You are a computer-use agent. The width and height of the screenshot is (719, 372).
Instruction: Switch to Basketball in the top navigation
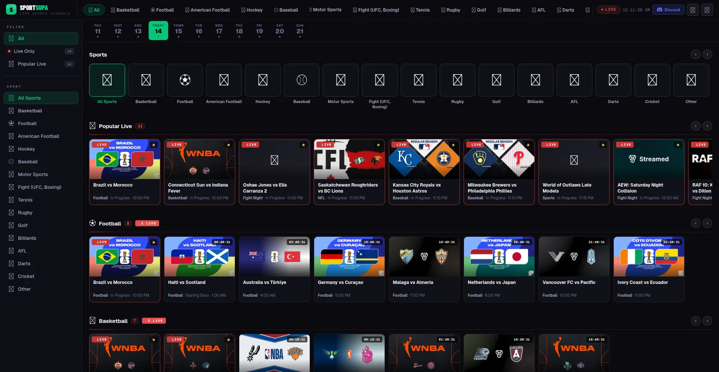(x=125, y=10)
